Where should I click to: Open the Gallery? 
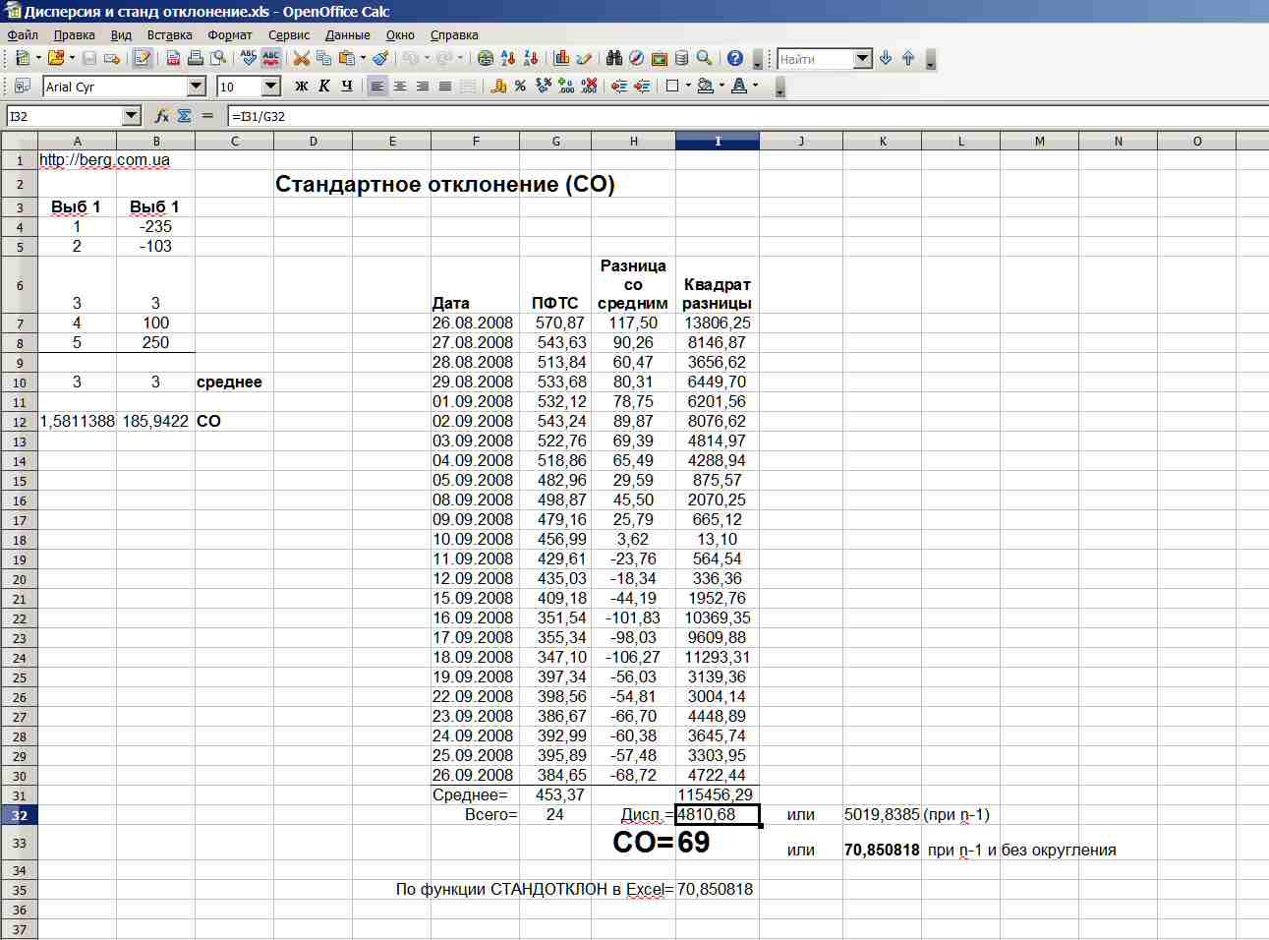[660, 59]
